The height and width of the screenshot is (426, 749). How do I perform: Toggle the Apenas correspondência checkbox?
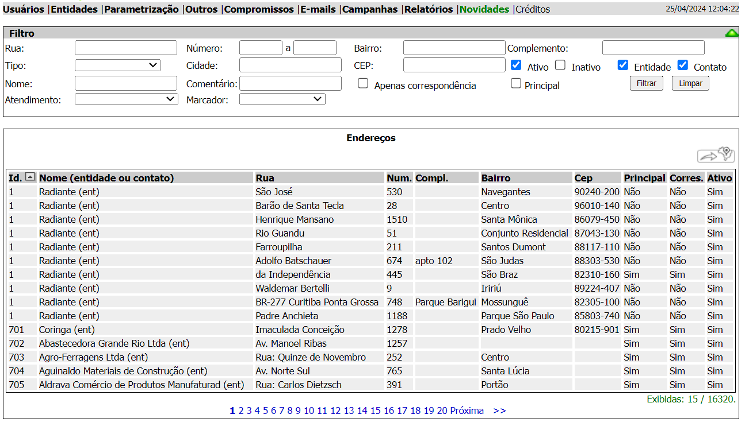coord(363,84)
